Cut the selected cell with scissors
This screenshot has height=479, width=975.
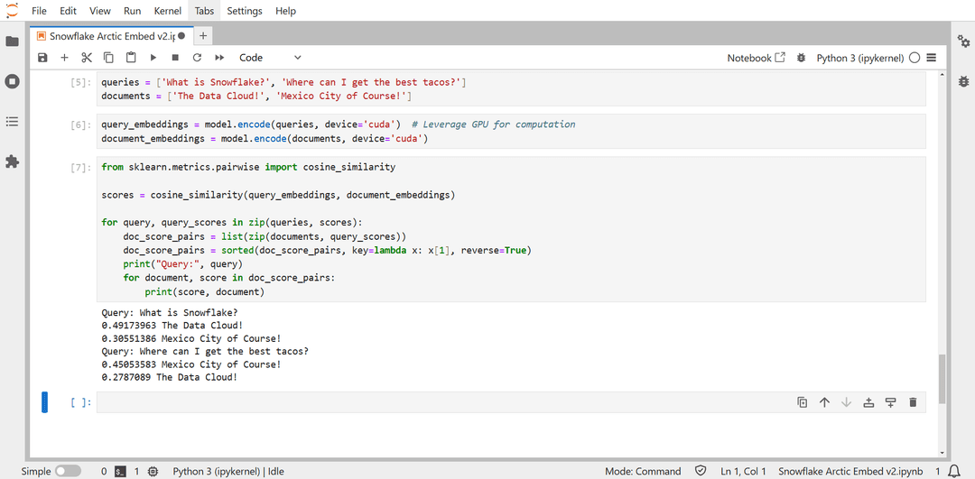pos(87,57)
